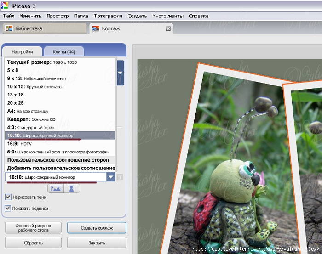Click the Сбросить button
This screenshot has height=254, width=322.
(x=33, y=243)
